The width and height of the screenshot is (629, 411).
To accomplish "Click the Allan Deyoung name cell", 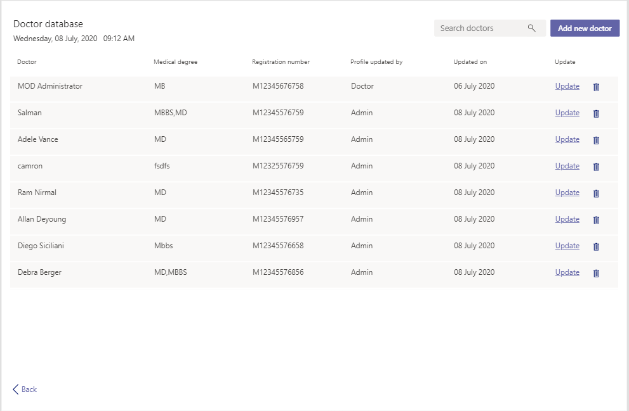I will point(42,219).
